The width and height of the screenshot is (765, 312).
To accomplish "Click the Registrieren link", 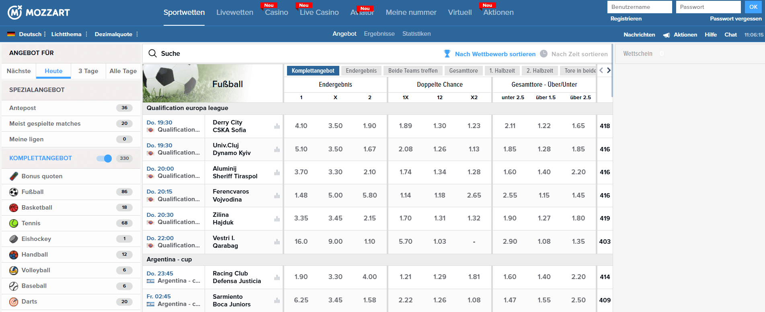I will click(x=626, y=19).
